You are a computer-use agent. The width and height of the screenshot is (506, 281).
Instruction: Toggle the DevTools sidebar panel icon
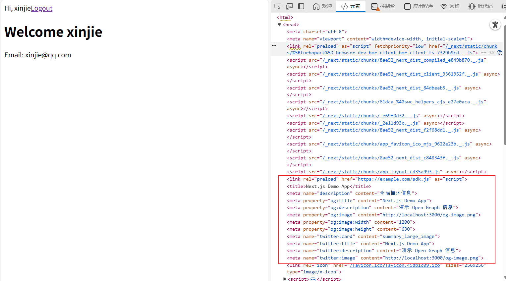tap(301, 6)
